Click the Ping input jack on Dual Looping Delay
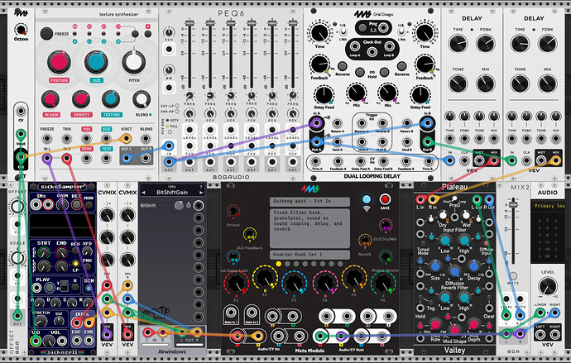This screenshot has height=363, width=571. [x=383, y=27]
